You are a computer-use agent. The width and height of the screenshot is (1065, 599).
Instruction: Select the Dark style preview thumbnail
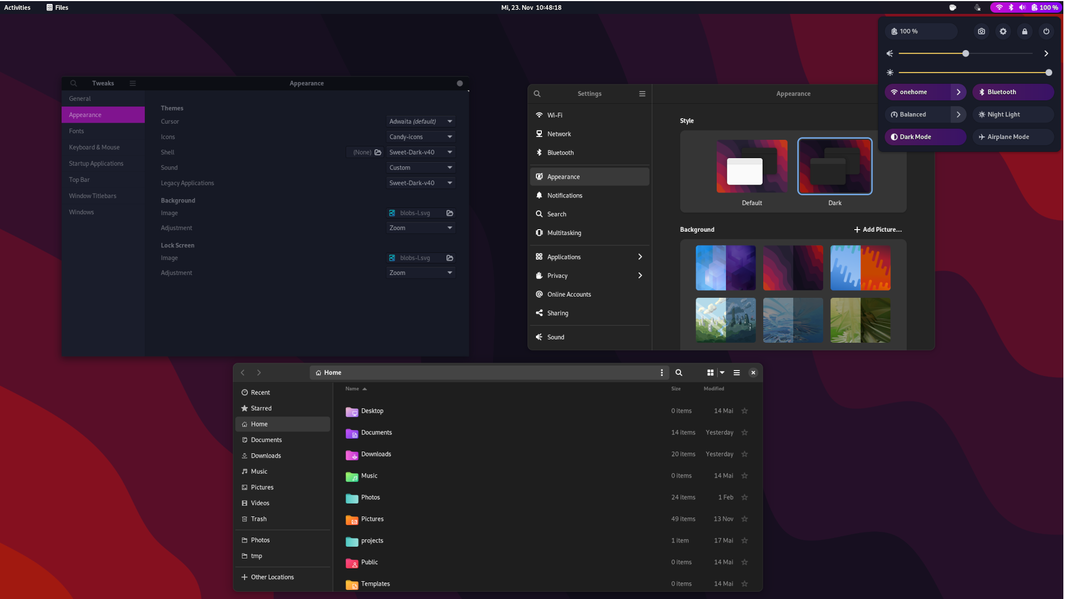[835, 166]
